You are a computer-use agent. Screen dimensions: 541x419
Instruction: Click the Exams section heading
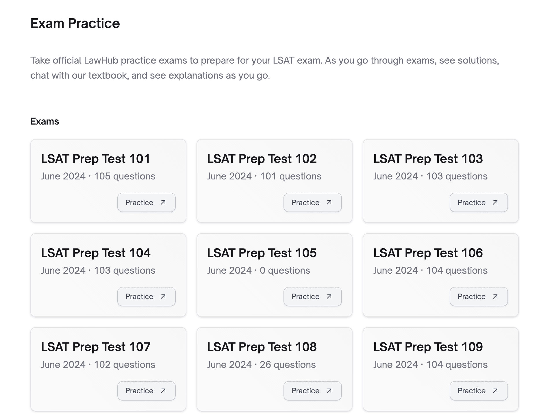click(45, 121)
